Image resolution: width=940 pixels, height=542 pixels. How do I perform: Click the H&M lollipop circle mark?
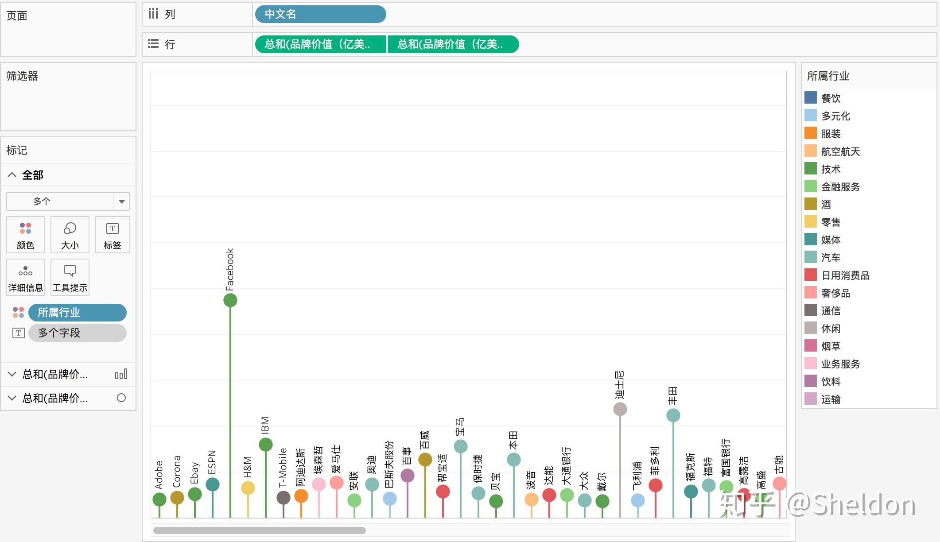(248, 488)
